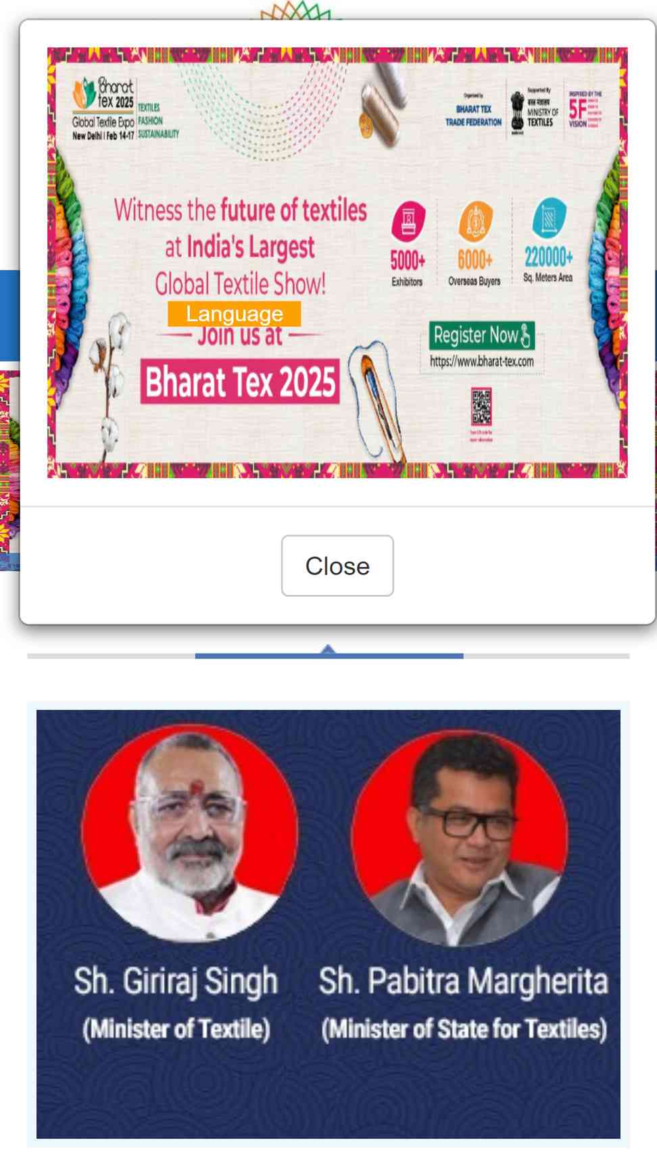Click the teal 220000+ Sq. Meters Area icon
657x1168 pixels.
(x=549, y=217)
